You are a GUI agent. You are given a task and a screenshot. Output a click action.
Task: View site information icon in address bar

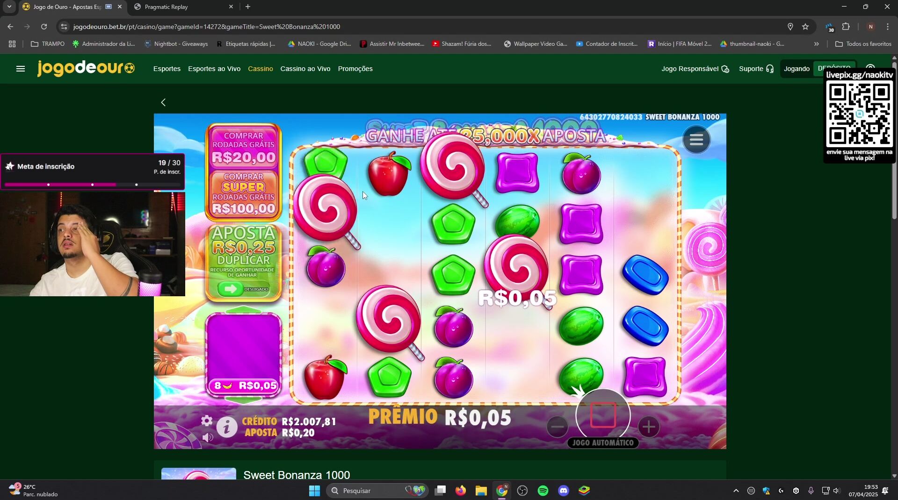tap(64, 27)
